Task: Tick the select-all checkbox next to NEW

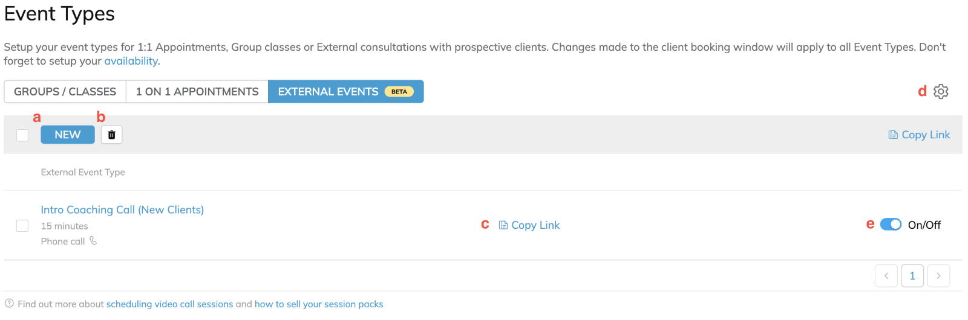Action: click(x=22, y=135)
